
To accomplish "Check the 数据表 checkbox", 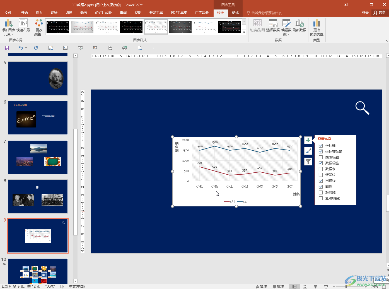I will (321, 169).
